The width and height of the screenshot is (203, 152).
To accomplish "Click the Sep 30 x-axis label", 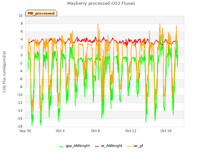I will (x=25, y=131).
